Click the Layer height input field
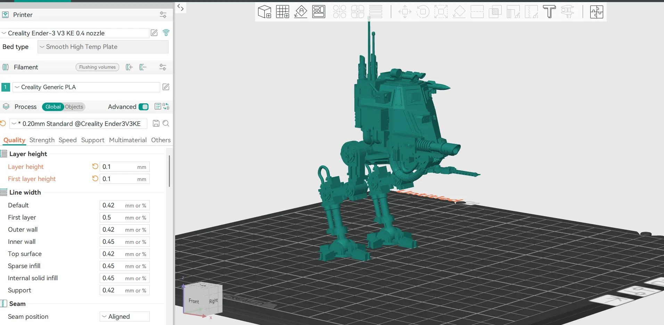The image size is (664, 325). pyautogui.click(x=125, y=167)
